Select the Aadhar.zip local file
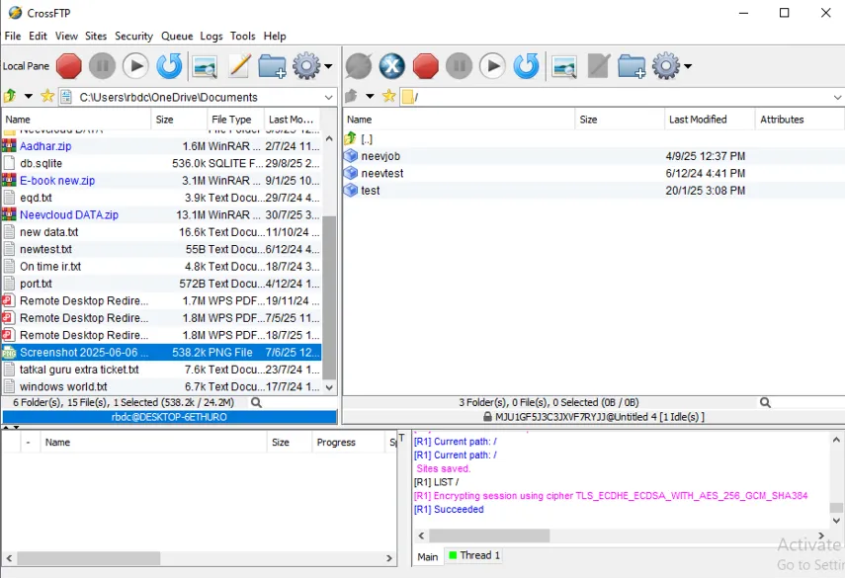 coord(162,146)
